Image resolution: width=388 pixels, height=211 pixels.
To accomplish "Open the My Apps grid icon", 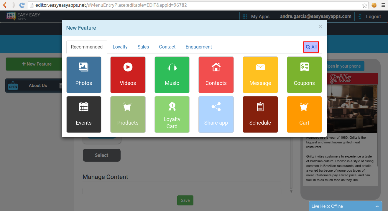I will tap(245, 16).
